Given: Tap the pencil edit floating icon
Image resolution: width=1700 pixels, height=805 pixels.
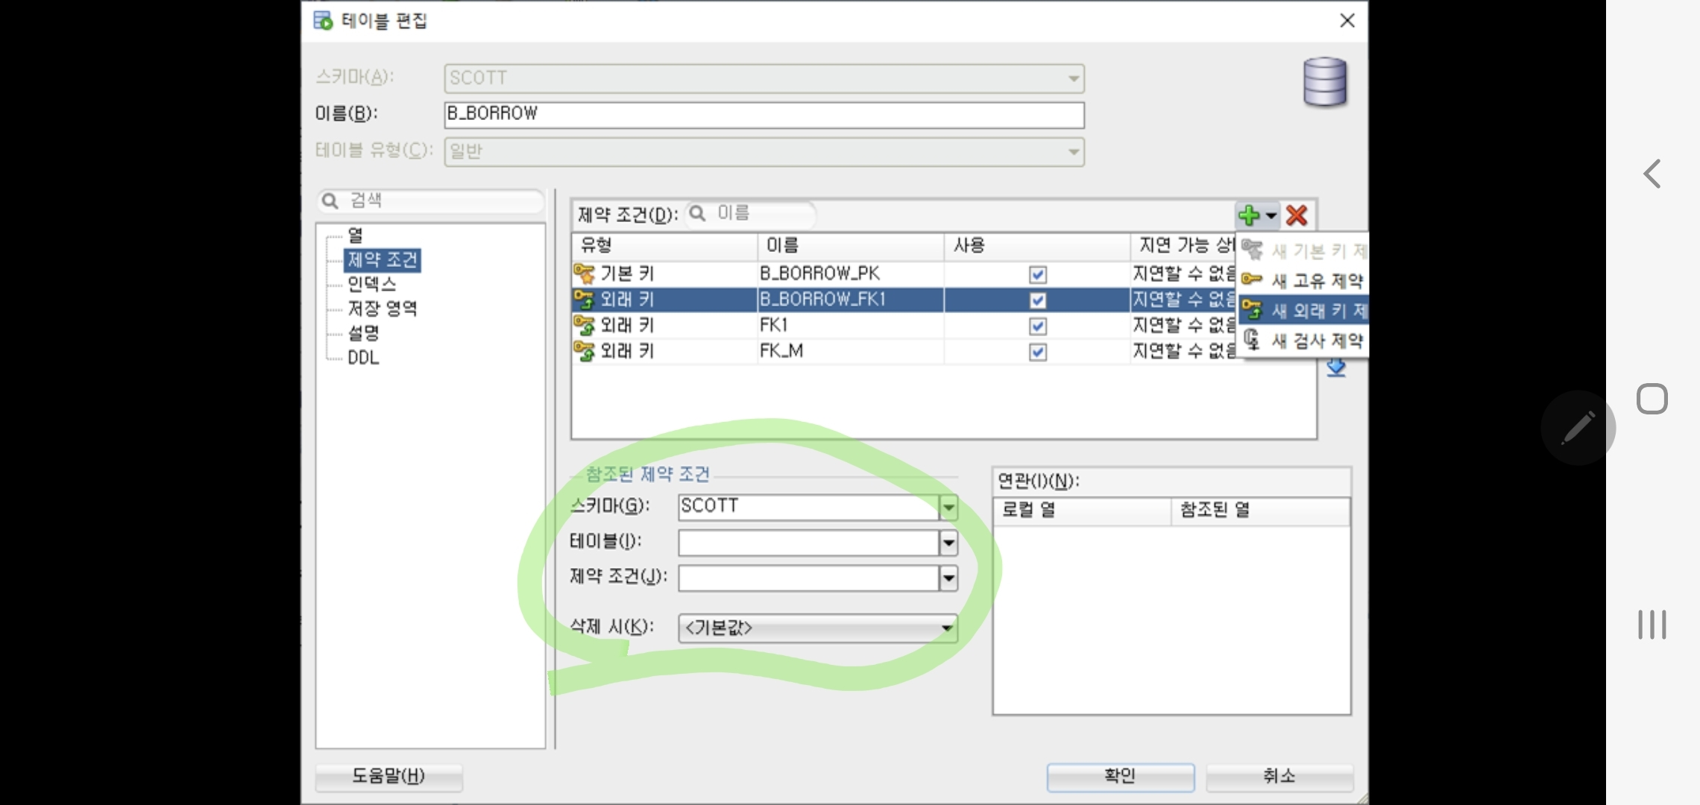Looking at the screenshot, I should (x=1578, y=428).
